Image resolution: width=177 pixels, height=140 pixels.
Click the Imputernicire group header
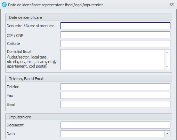tap(89, 117)
